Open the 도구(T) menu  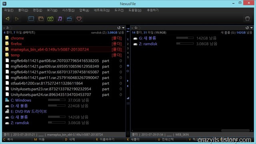tap(119, 10)
